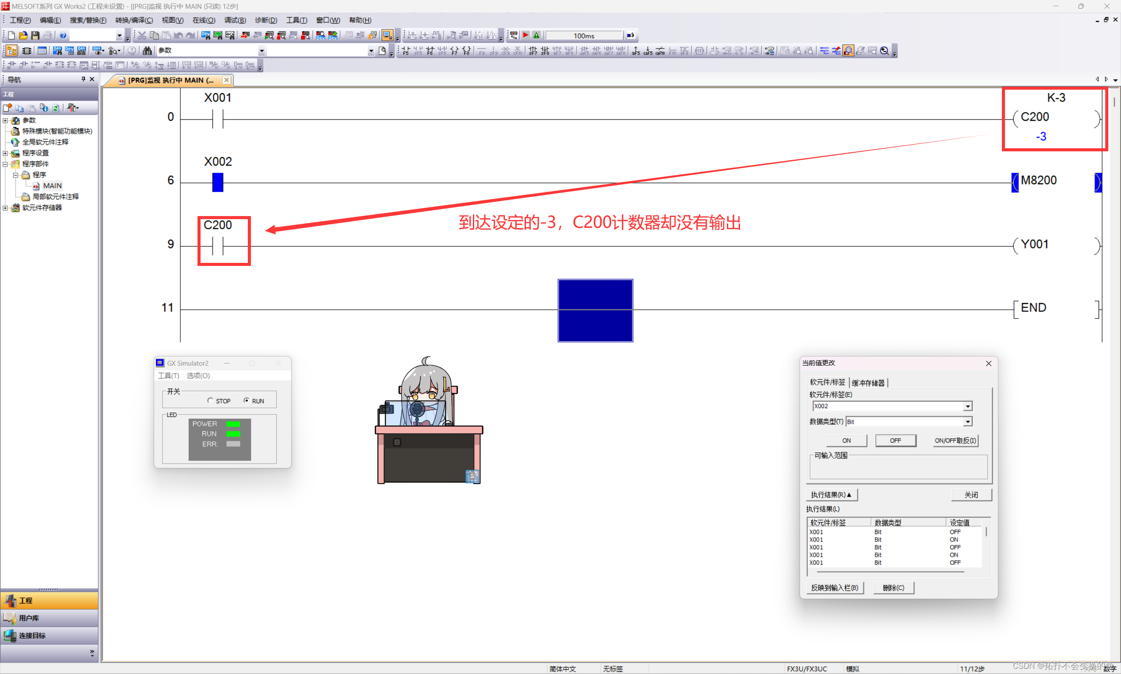Open the 在线(O) menu

203,21
